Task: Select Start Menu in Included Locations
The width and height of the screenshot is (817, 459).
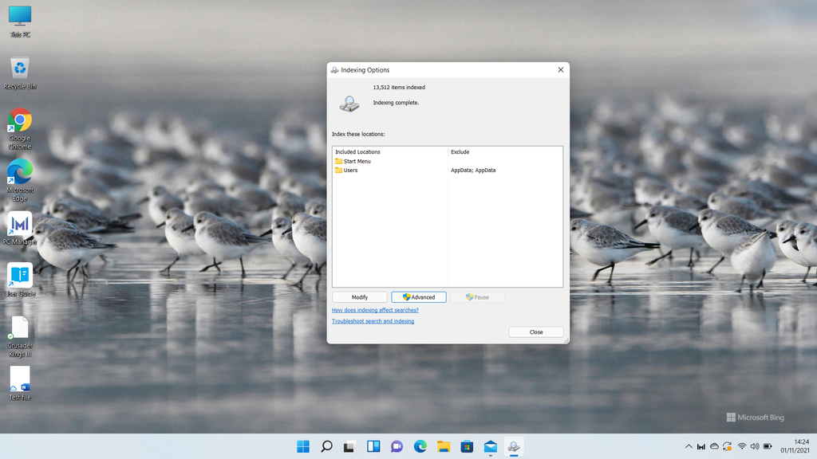Action: click(x=356, y=161)
